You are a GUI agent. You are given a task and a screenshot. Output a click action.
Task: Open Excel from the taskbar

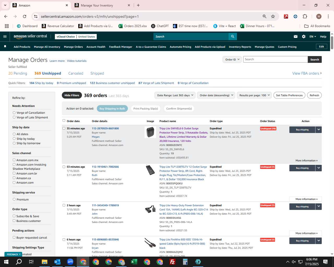[x=134, y=262]
